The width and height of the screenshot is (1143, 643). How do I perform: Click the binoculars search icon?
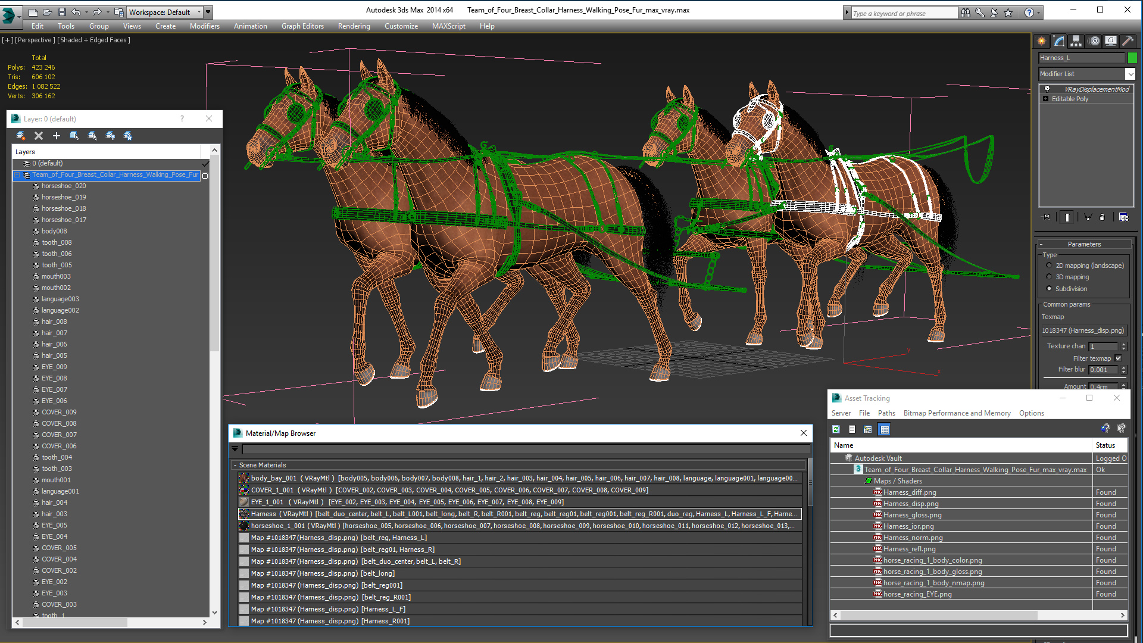pyautogui.click(x=965, y=13)
